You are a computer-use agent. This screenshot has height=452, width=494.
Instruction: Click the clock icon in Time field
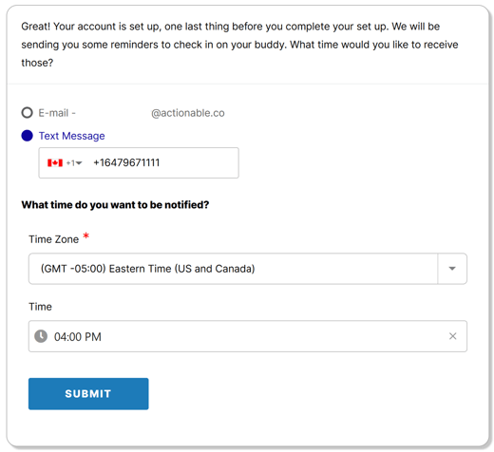tap(41, 336)
